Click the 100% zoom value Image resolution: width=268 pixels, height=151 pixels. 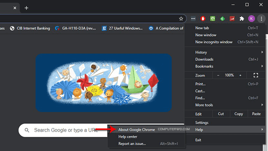pyautogui.click(x=229, y=75)
